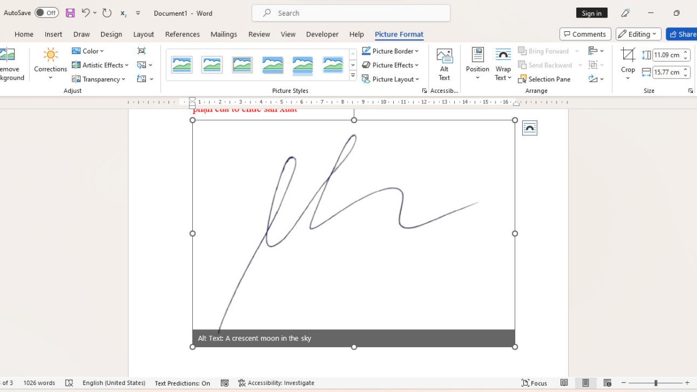Click the Layout Options icon beside the picture

pyautogui.click(x=530, y=128)
